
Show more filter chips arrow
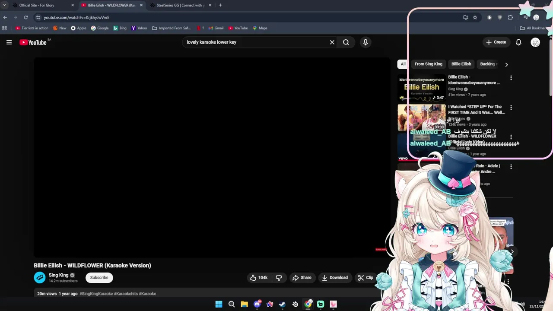coord(506,64)
